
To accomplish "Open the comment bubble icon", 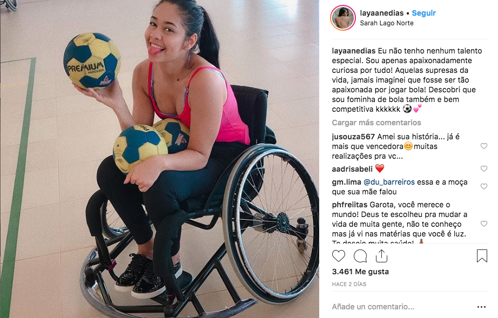I will click(x=360, y=256).
